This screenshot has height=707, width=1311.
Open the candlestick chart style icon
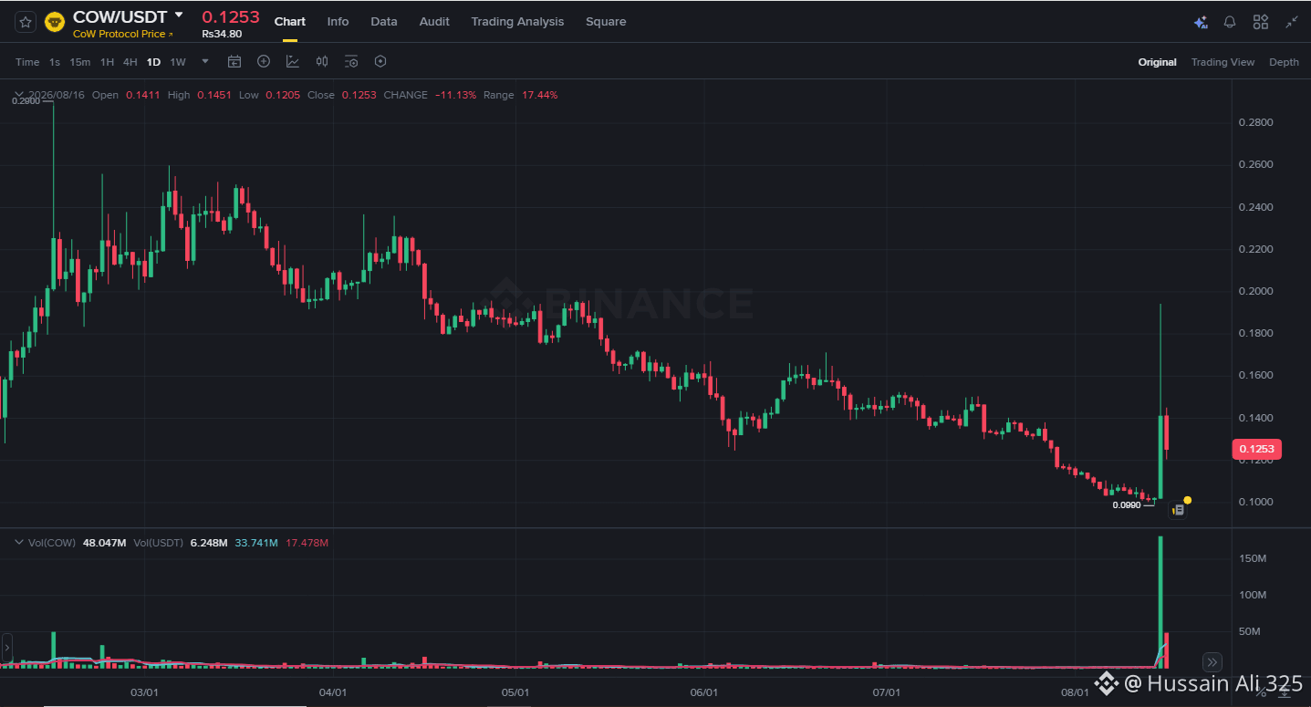tap(322, 62)
